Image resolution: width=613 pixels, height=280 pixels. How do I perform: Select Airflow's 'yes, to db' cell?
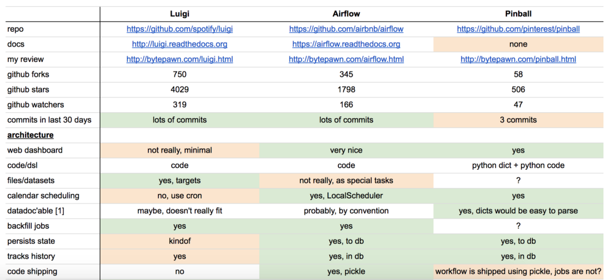point(346,241)
